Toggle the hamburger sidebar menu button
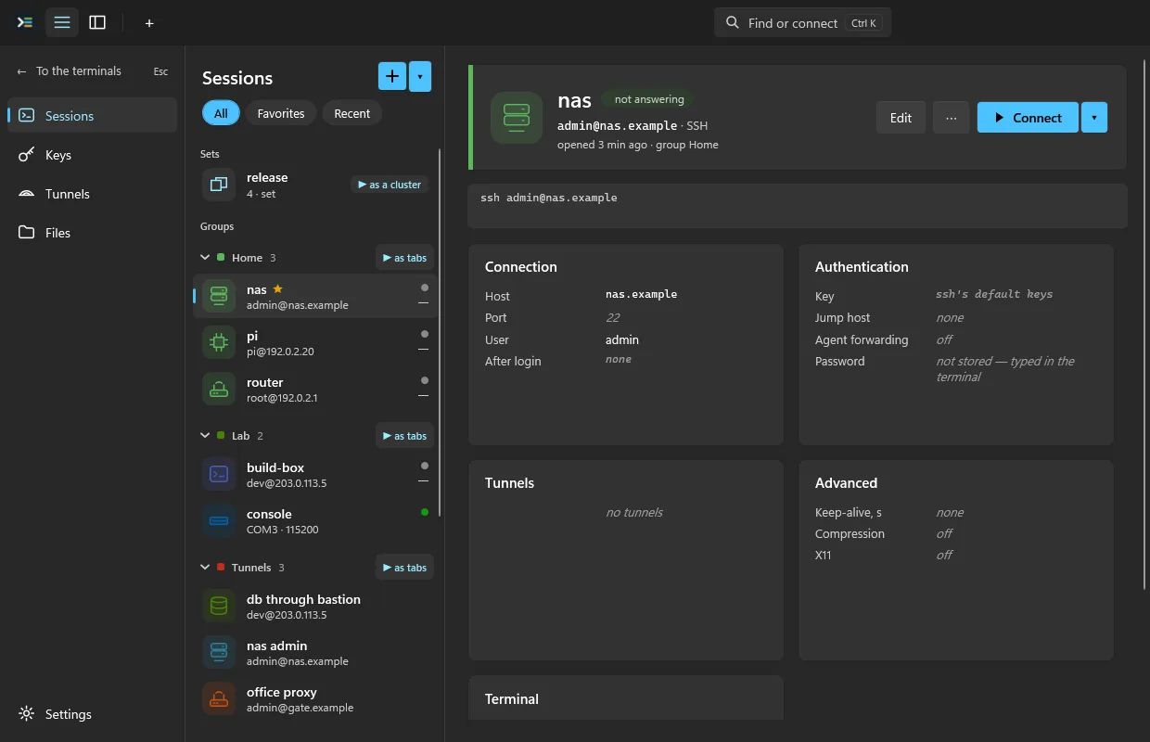This screenshot has height=742, width=1150. [x=62, y=22]
